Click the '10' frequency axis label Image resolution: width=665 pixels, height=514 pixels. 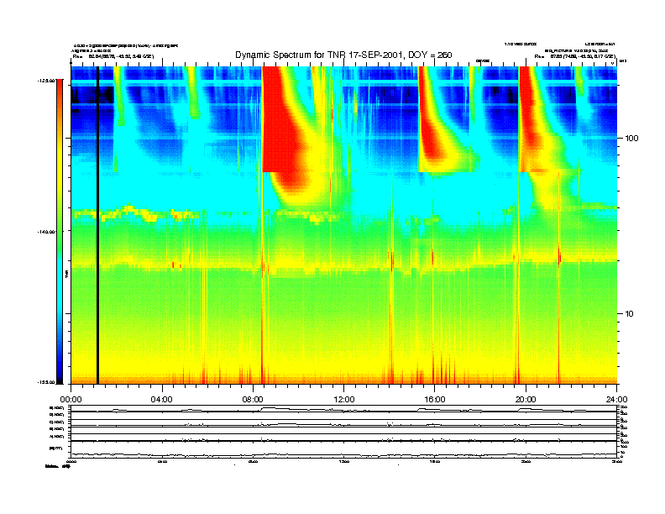[x=630, y=314]
